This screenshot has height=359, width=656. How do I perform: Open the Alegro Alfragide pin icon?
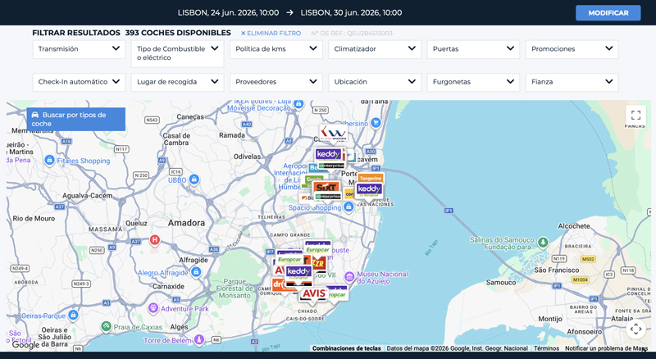pyautogui.click(x=196, y=272)
